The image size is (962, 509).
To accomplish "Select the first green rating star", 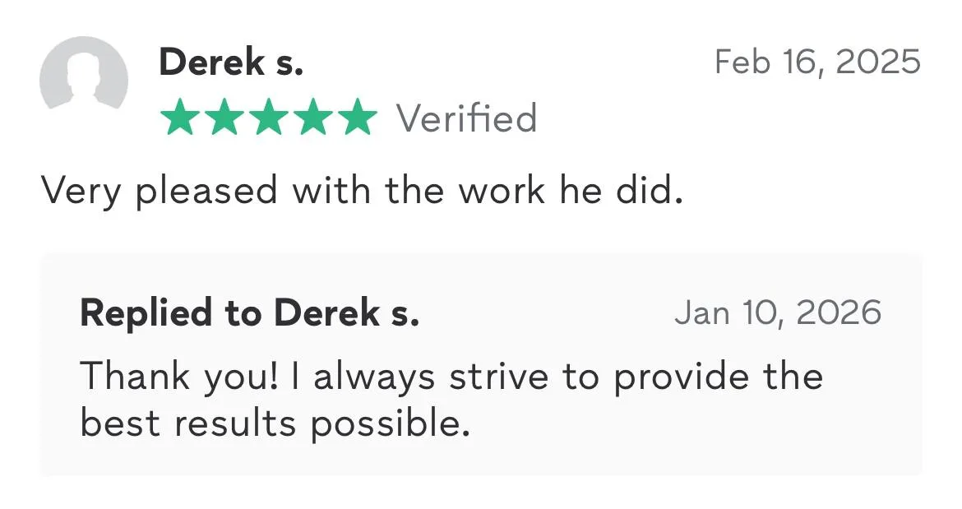I will (178, 118).
